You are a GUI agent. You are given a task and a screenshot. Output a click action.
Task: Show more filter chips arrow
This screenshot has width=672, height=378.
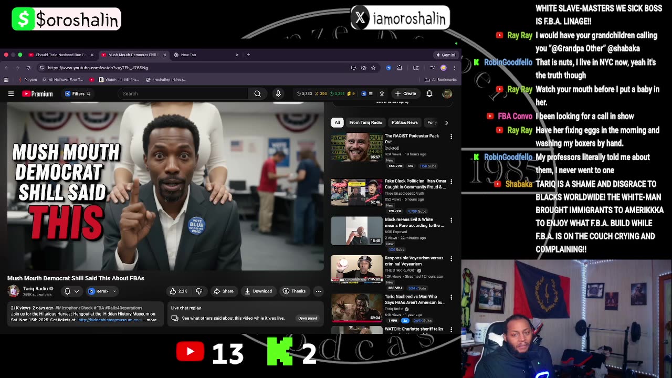[x=446, y=122]
